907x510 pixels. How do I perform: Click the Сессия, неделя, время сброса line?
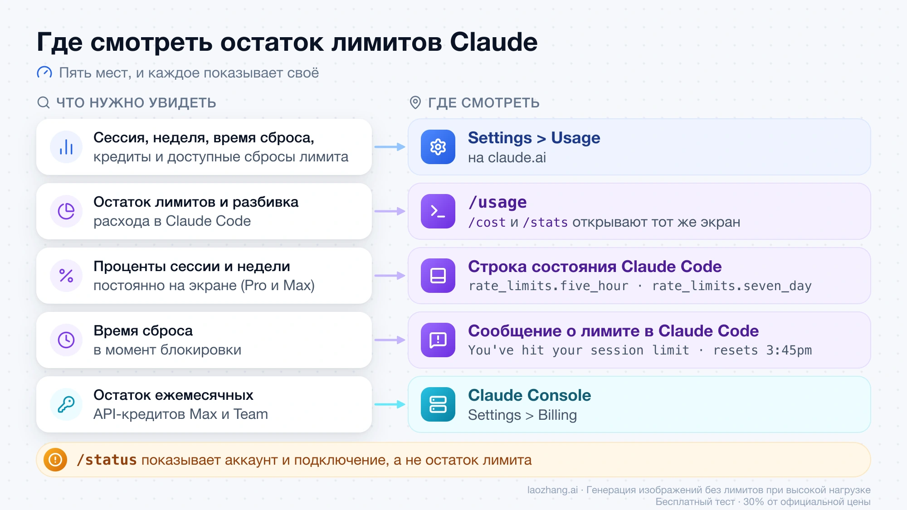coord(204,137)
